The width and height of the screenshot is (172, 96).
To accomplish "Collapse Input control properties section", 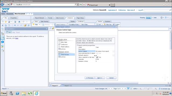I will point(77,45).
